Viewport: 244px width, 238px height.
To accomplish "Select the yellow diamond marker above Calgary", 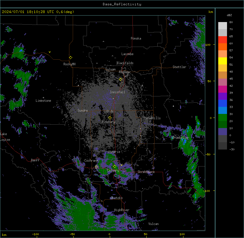I will click(115, 166).
